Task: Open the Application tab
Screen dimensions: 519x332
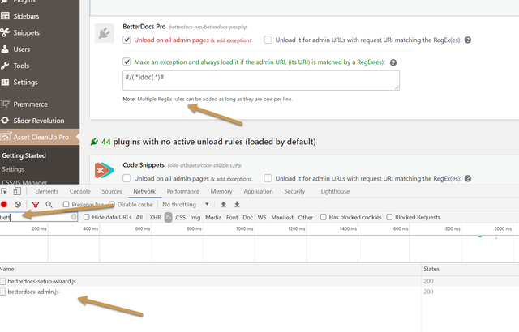Action: point(258,191)
